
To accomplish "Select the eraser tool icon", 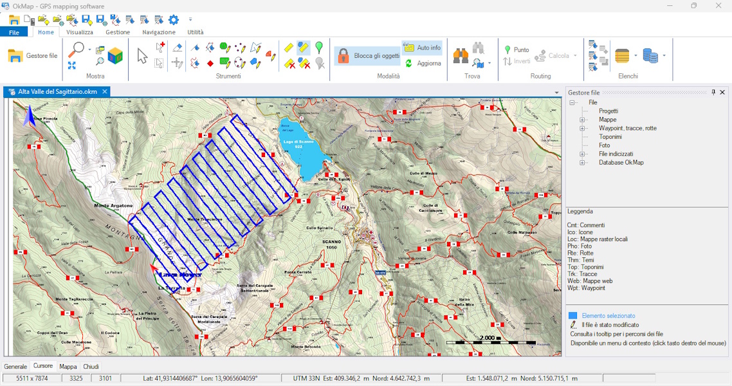I will 178,48.
